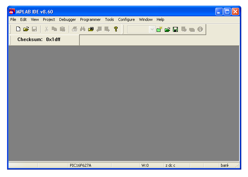
Task: Click the yellow Help question mark icon
Action: click(x=115, y=29)
